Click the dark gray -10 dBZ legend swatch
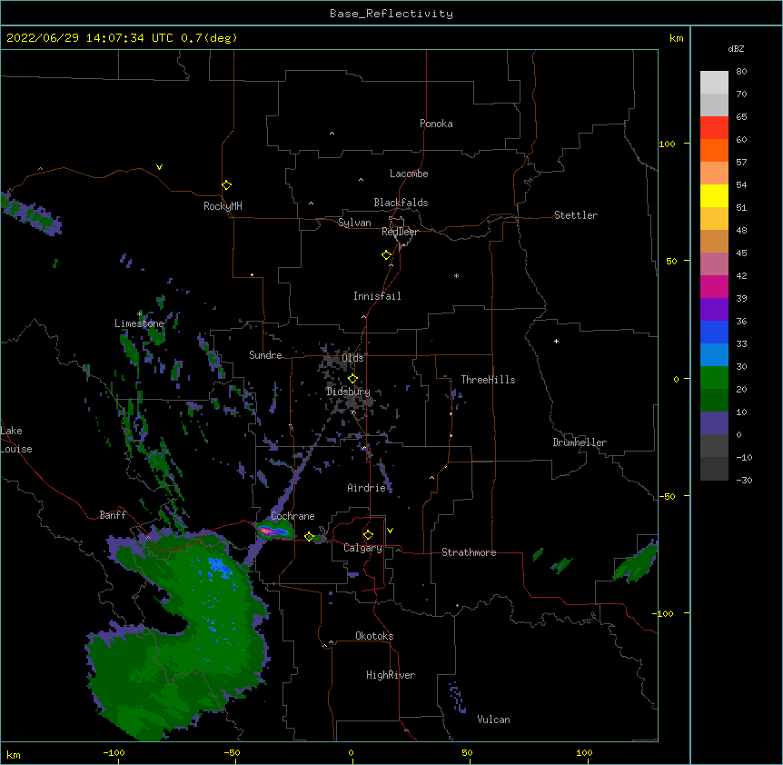783x765 pixels. click(714, 469)
